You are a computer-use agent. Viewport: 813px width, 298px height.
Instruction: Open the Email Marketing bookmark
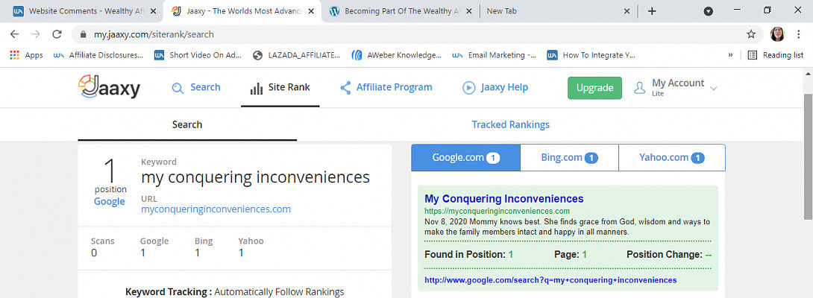tap(495, 55)
